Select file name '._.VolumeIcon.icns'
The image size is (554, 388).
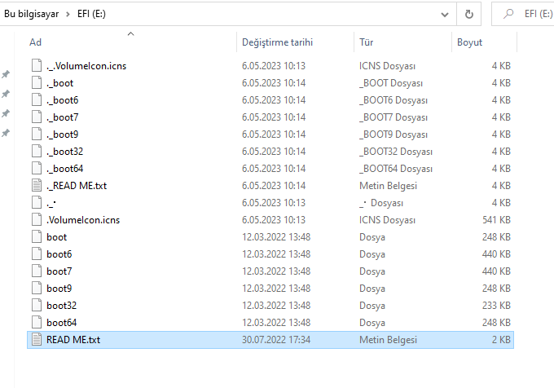click(x=86, y=66)
